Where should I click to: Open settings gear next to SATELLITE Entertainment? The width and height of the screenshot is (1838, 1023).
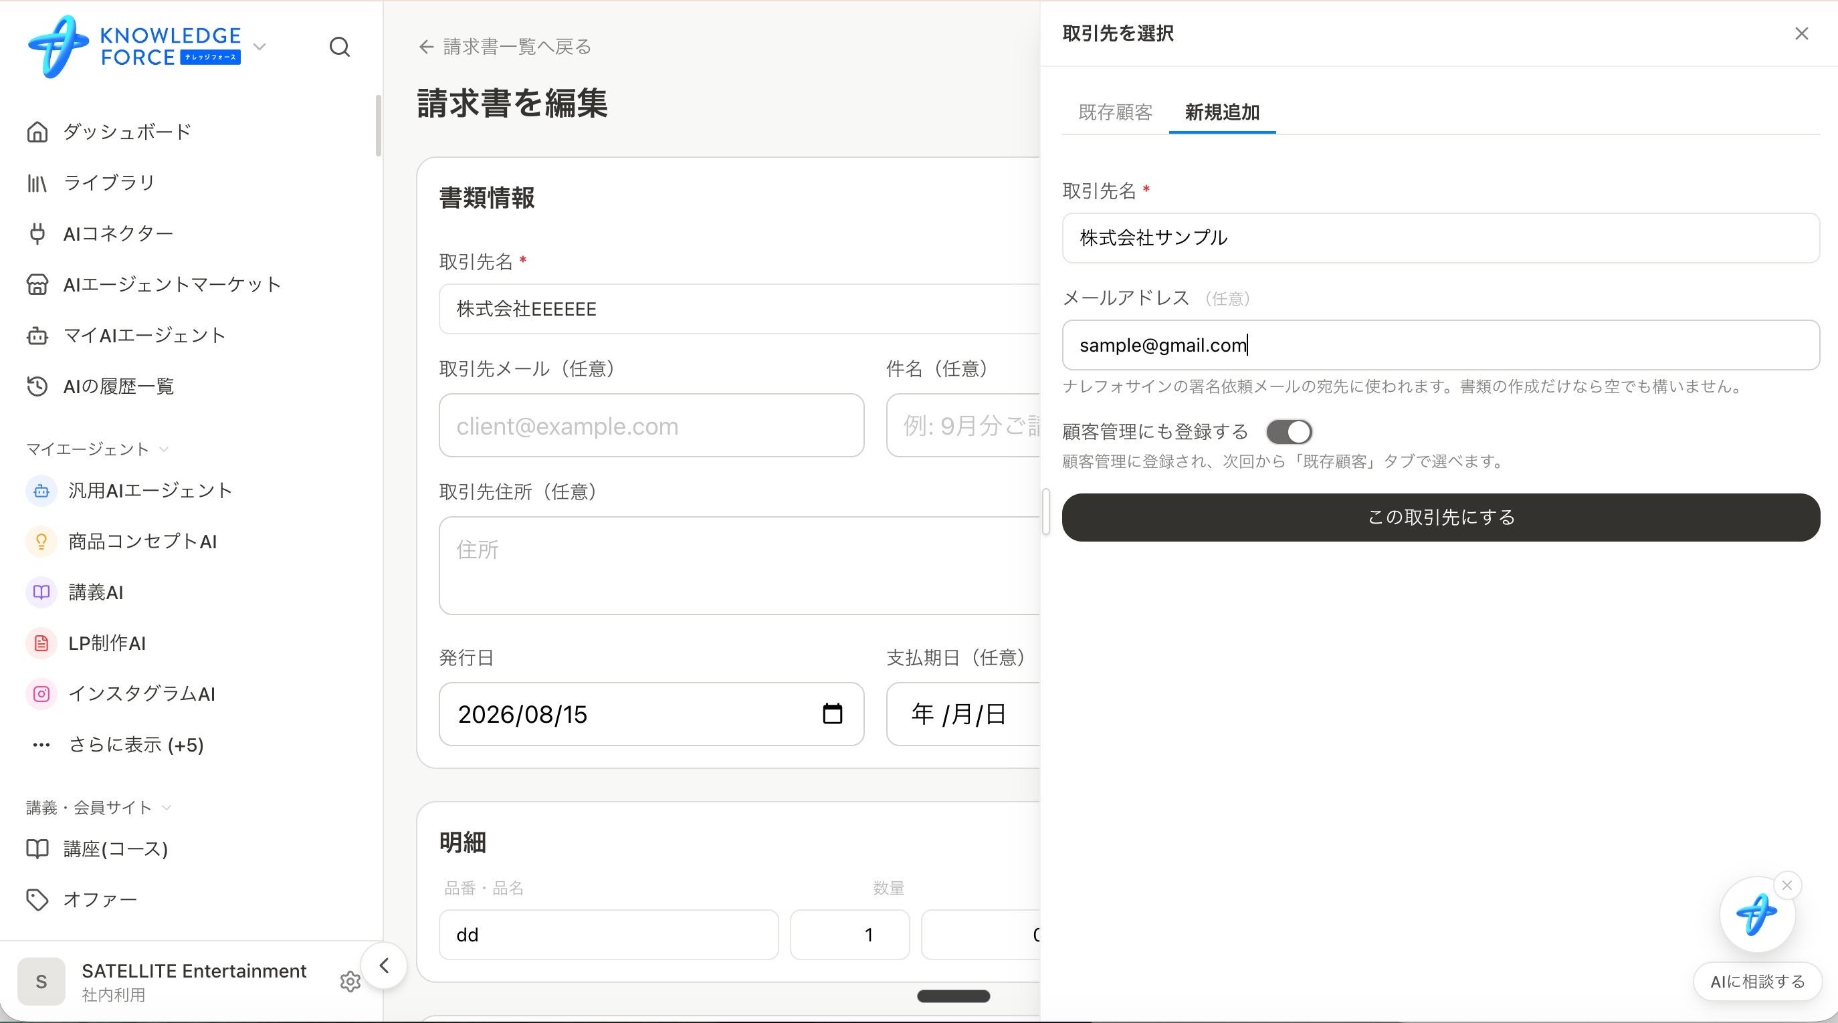click(350, 982)
